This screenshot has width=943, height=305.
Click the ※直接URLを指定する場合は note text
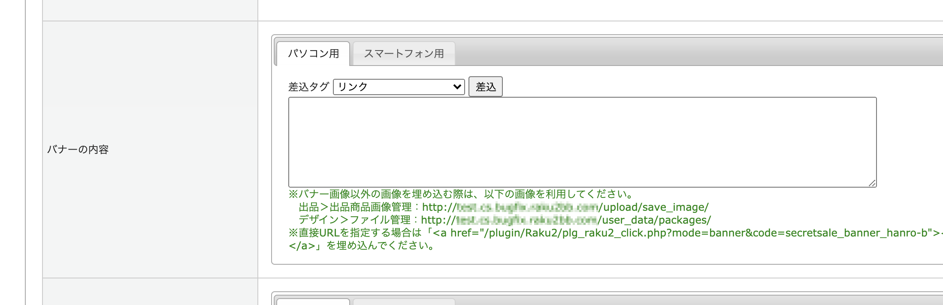[616, 233]
